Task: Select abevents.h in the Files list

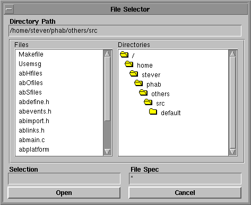Action: (35, 111)
